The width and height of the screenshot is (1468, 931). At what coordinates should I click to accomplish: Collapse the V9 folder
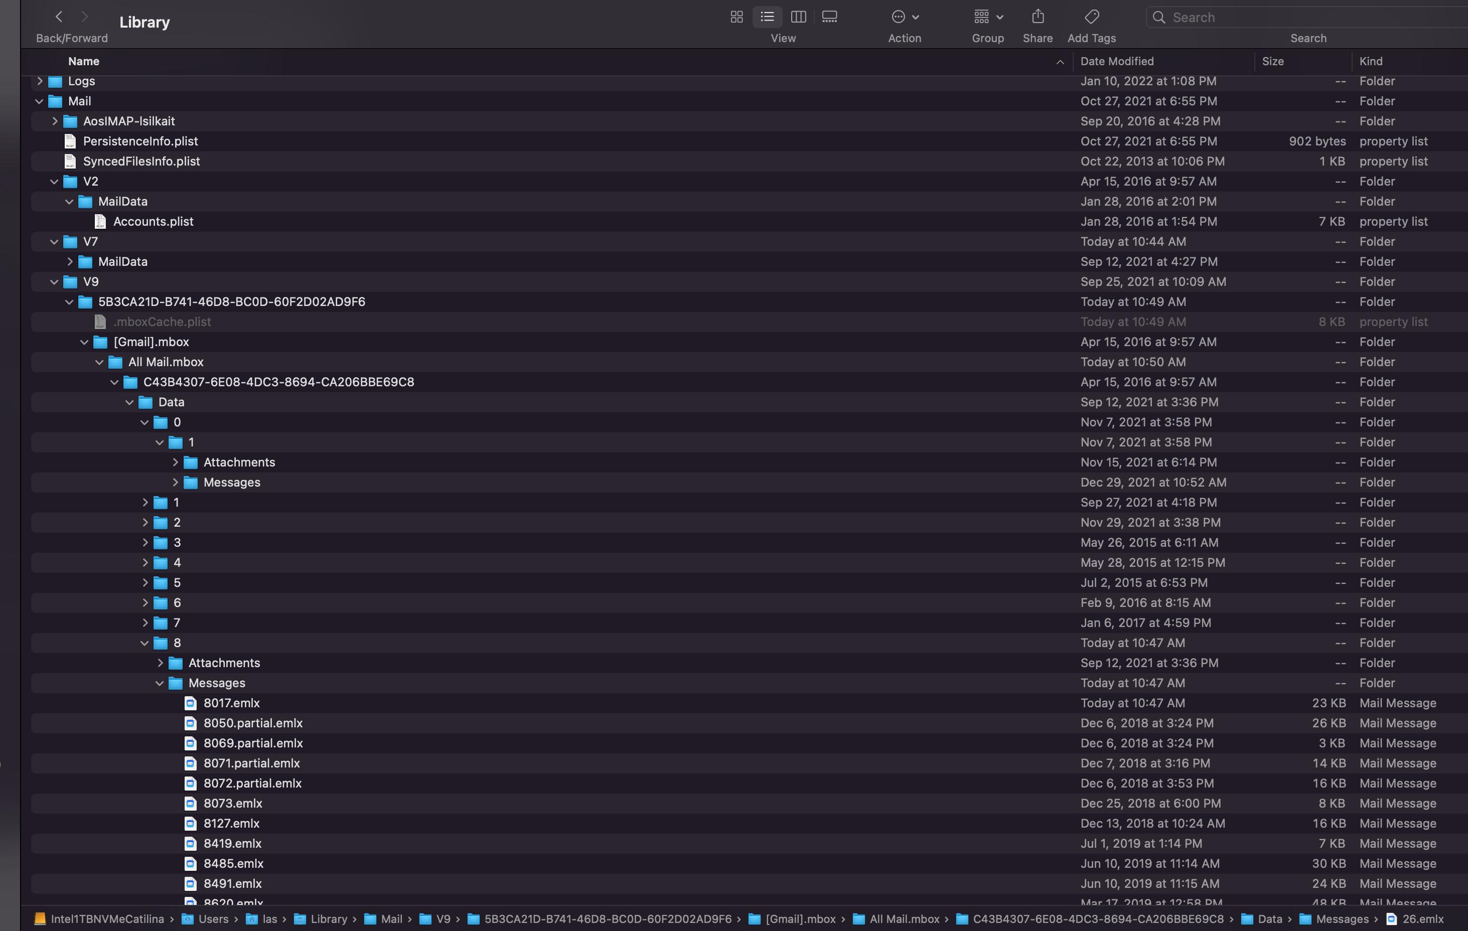[x=54, y=282]
